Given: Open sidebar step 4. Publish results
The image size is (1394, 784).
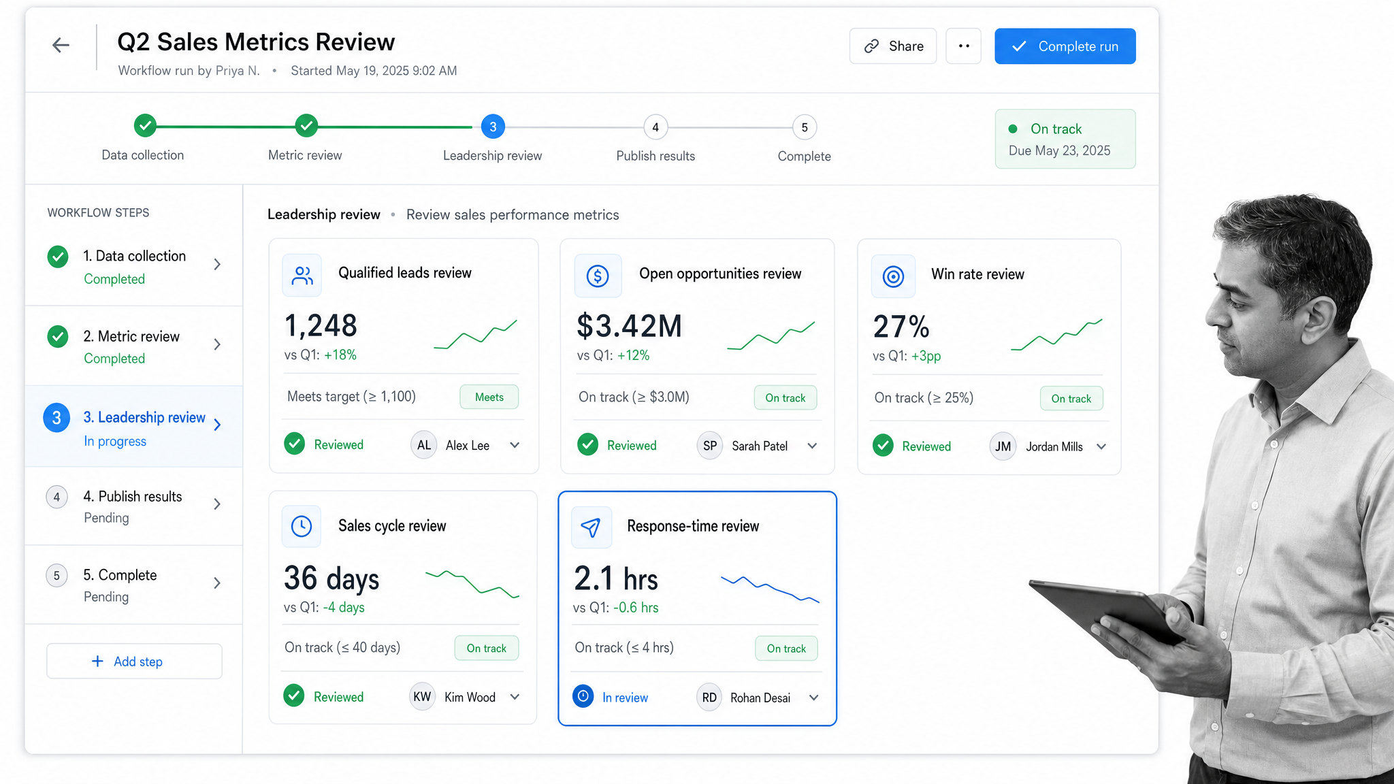Looking at the screenshot, I should coord(134,506).
